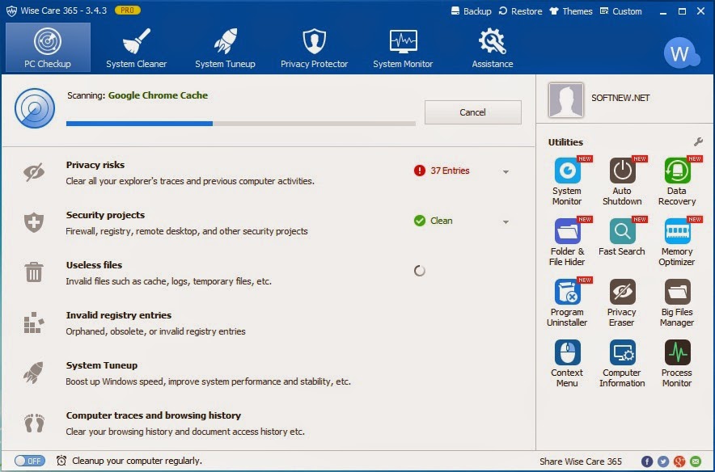Click the SOFTNEW.NET user profile picture
The image size is (715, 472).
coord(566,99)
